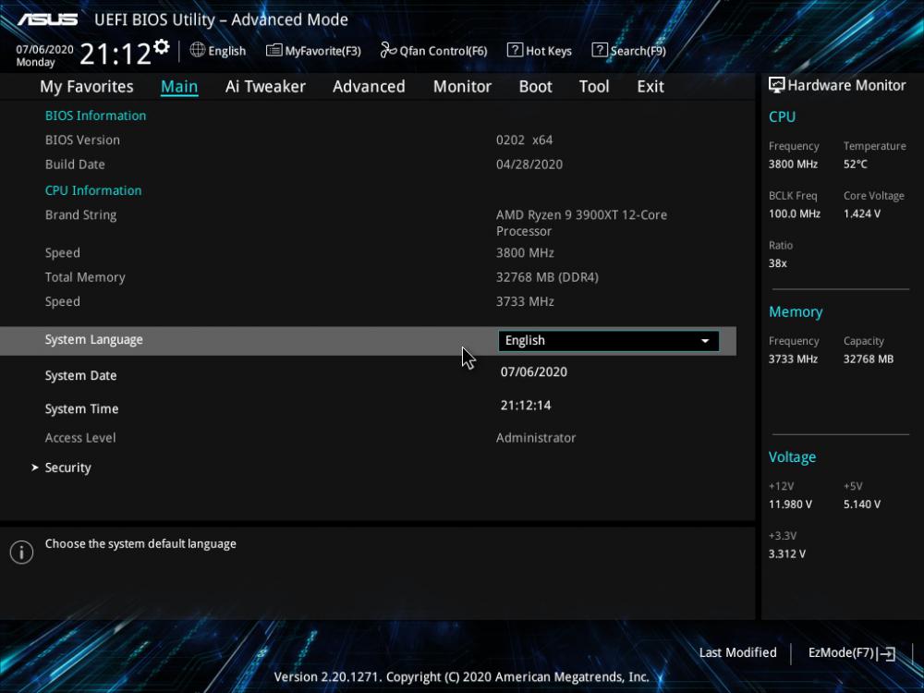Image resolution: width=924 pixels, height=693 pixels.
Task: Click the +5V 5.140 V reading
Action: [861, 505]
